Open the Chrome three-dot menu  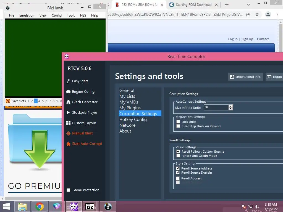tap(277, 14)
